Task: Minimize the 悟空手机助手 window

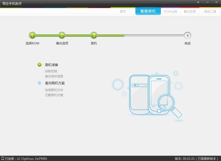Action: coord(207,2)
